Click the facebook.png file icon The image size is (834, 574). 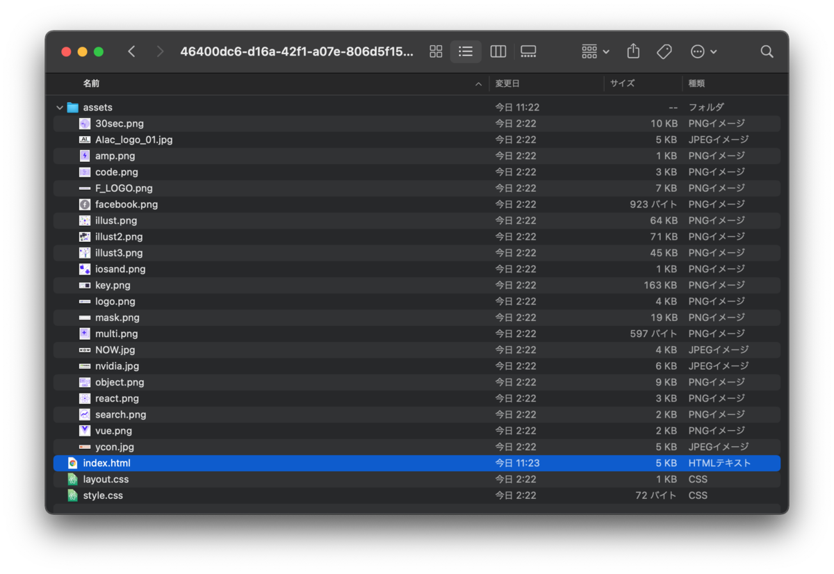tap(85, 204)
